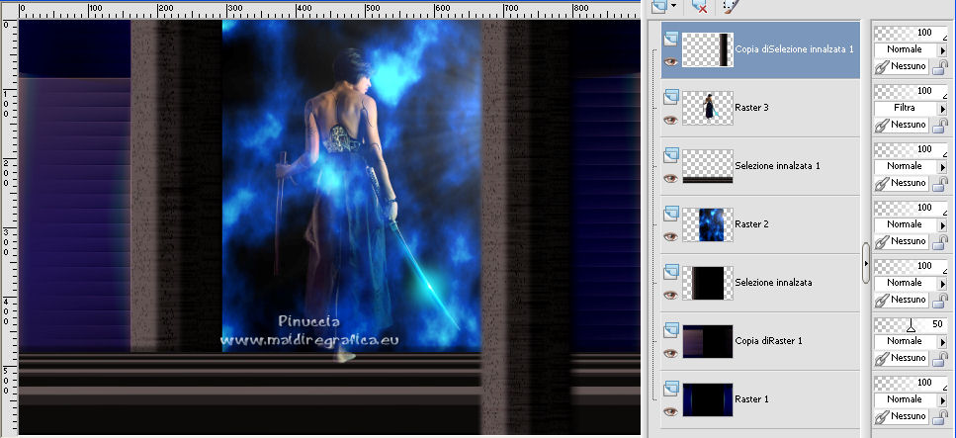Click layer type icon of Selezione innalzata 1
The image size is (956, 438).
(670, 155)
